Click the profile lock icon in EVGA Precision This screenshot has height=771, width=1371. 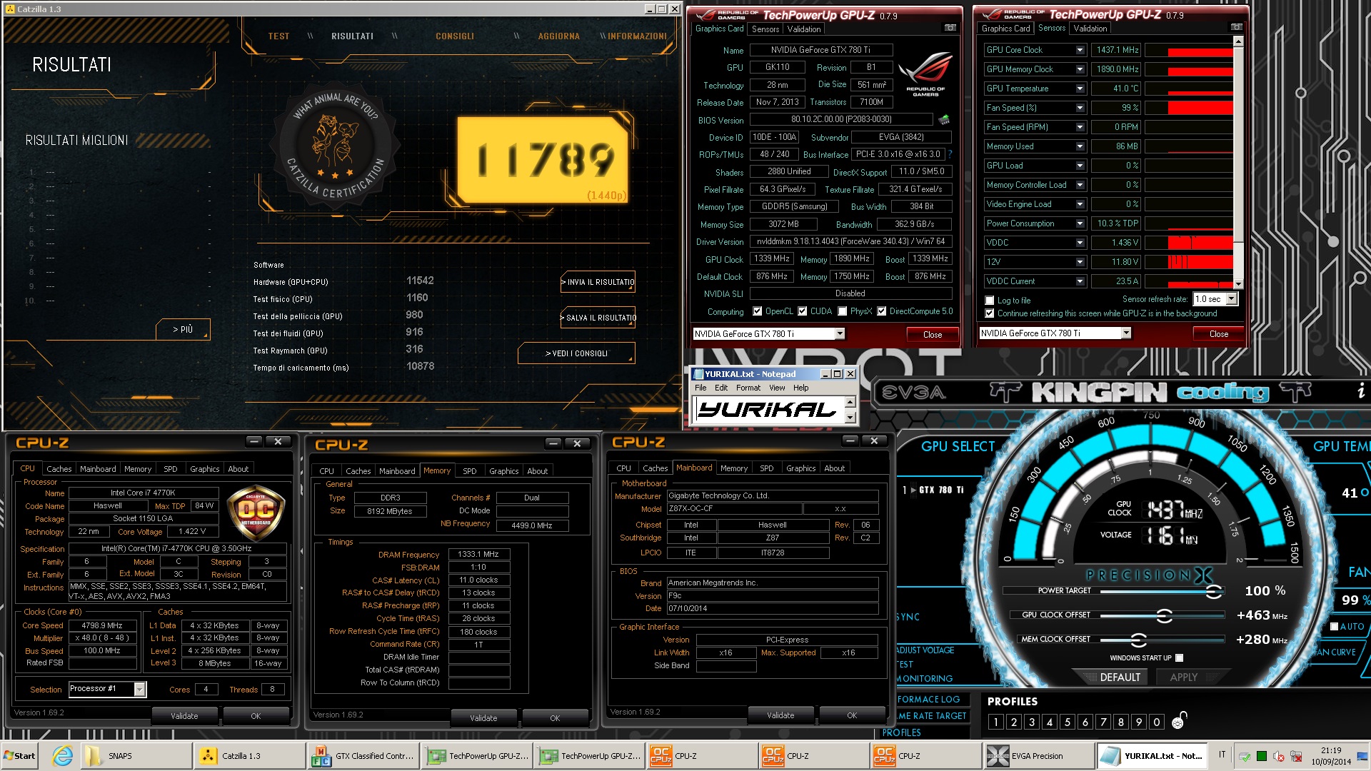[1179, 720]
